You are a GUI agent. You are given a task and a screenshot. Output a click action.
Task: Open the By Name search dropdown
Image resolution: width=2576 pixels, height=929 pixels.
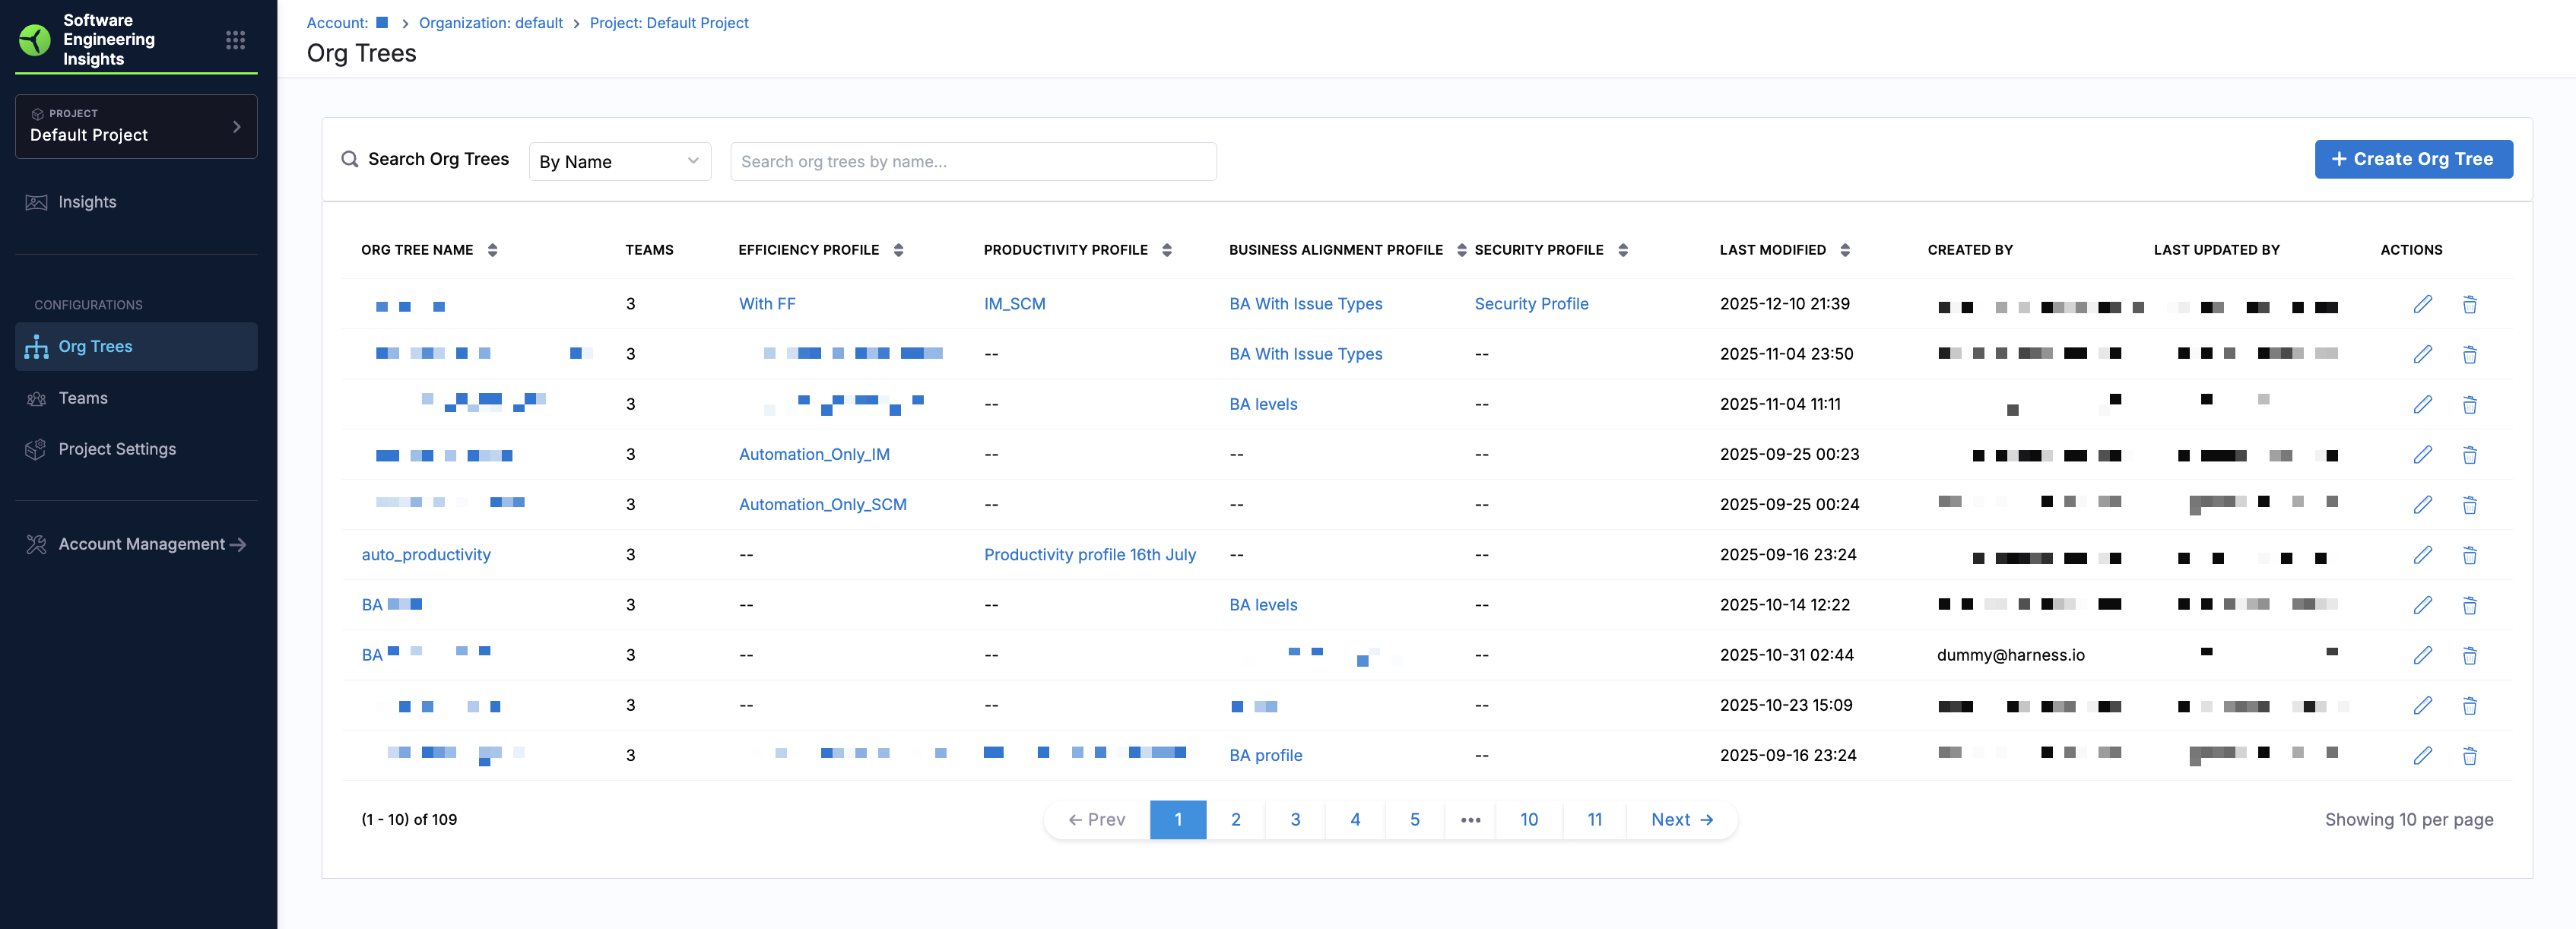coord(619,161)
